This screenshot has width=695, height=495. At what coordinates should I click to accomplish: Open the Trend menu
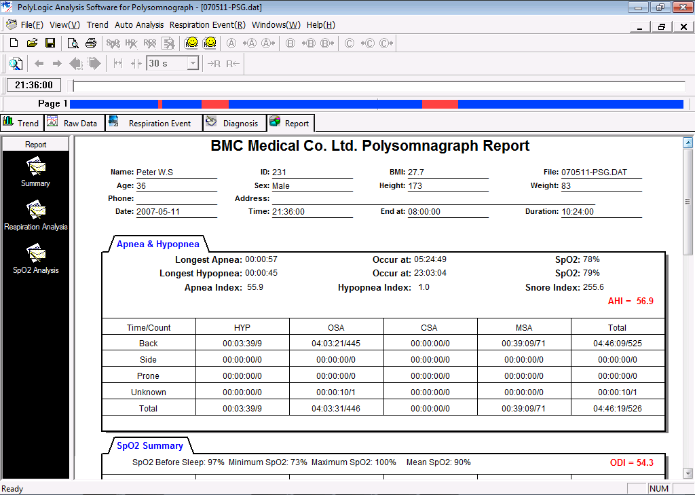(x=98, y=25)
